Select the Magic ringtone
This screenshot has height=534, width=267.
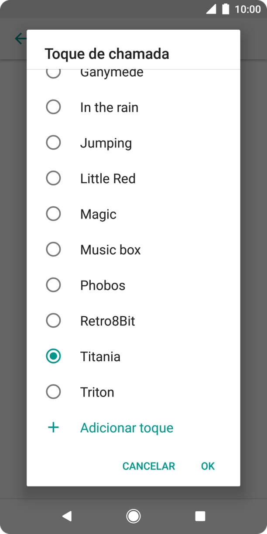(x=53, y=214)
